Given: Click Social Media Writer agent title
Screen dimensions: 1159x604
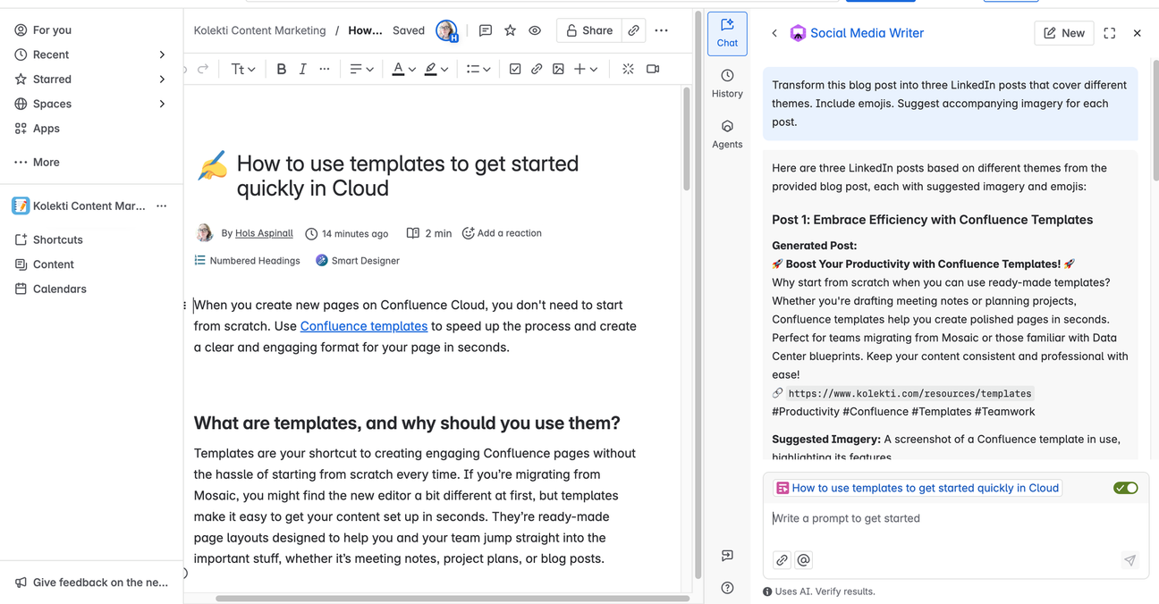Looking at the screenshot, I should (x=867, y=33).
